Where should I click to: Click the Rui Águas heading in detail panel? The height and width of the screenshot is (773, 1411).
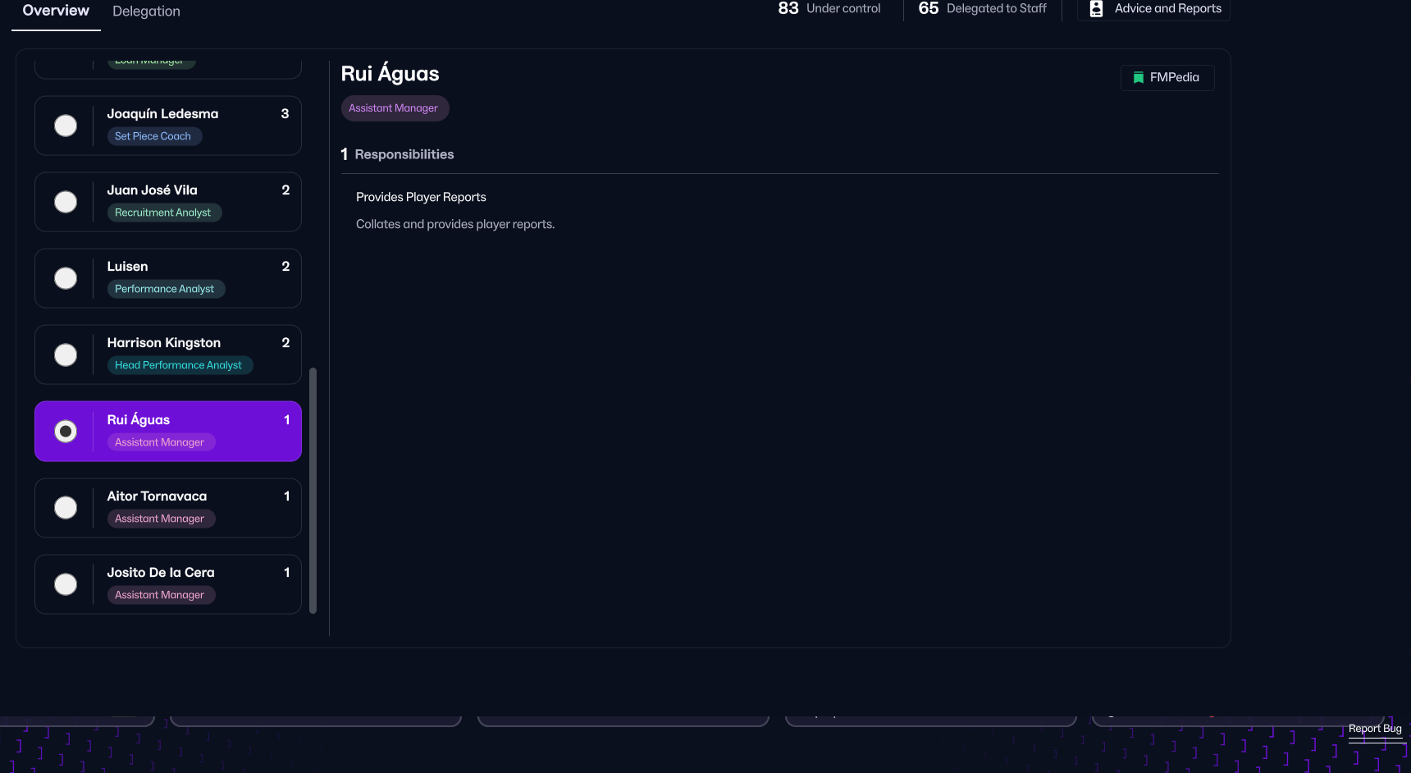pyautogui.click(x=390, y=74)
